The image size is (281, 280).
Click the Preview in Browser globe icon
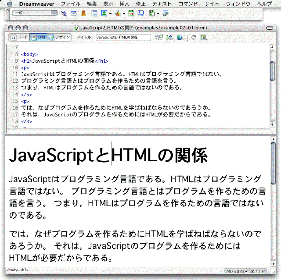[x=180, y=38]
